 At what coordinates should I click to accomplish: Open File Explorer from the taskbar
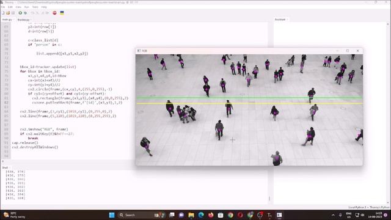pos(191,215)
